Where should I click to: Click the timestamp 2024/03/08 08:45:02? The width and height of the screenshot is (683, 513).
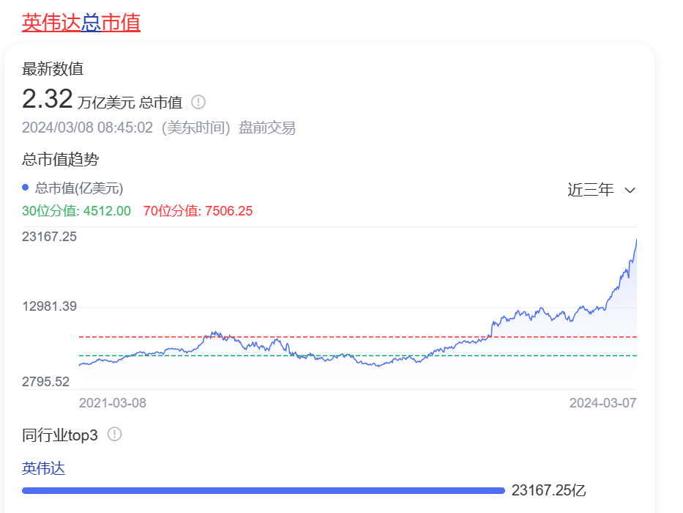[87, 128]
